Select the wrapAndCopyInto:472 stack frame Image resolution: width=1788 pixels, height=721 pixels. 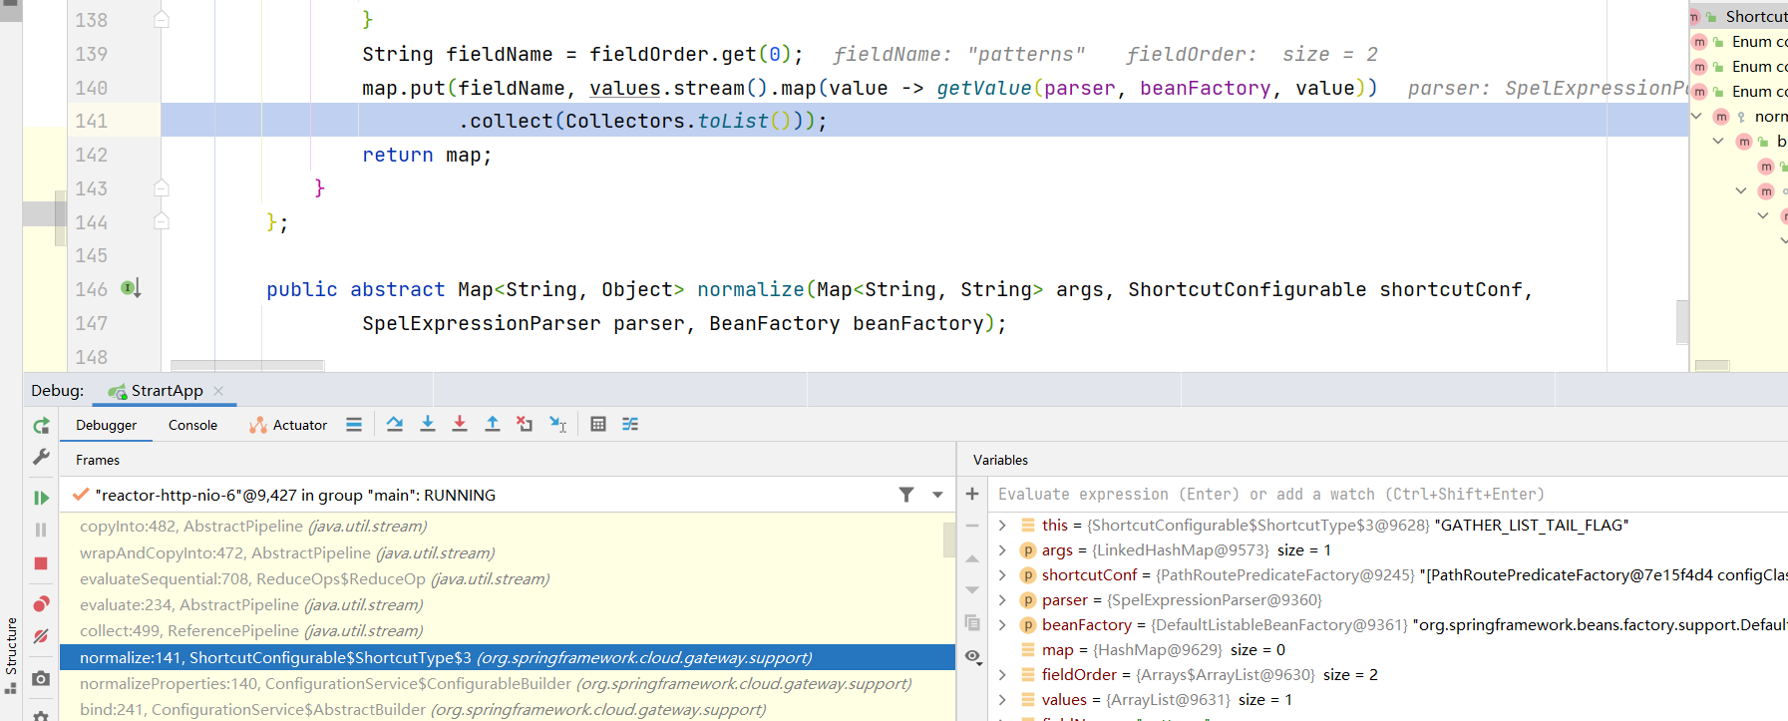coord(502,552)
